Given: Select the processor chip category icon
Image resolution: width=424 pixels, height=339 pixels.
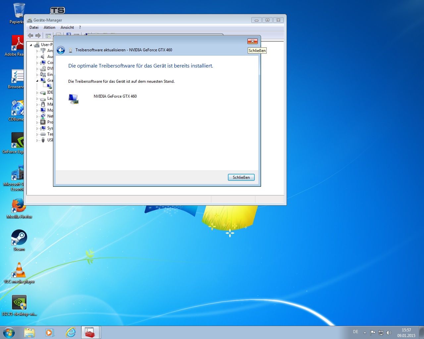Looking at the screenshot, I should 43,122.
